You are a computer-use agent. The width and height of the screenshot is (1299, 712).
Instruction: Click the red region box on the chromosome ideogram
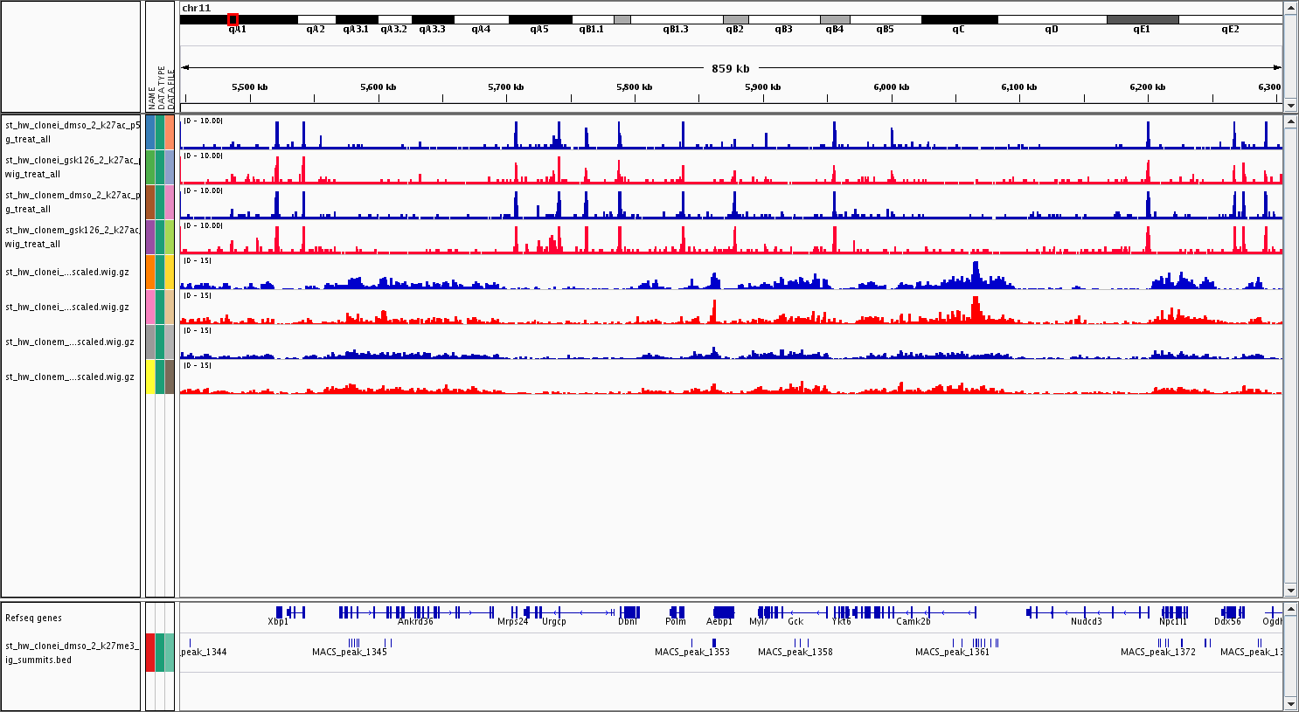[x=233, y=19]
